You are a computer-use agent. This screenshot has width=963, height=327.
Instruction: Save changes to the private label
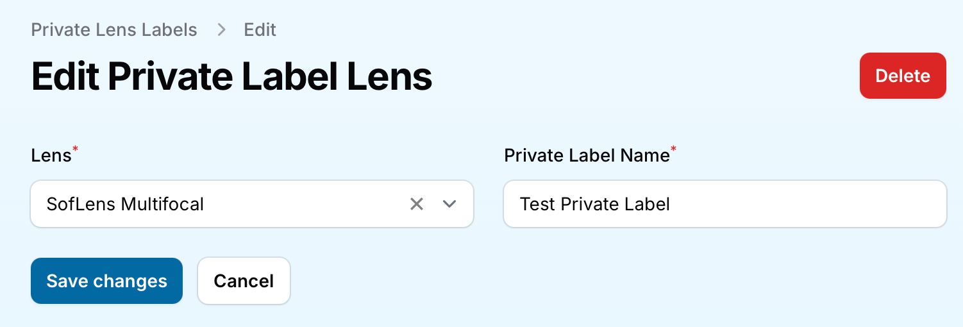point(106,281)
